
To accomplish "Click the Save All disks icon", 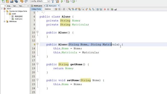I will 16,1.
